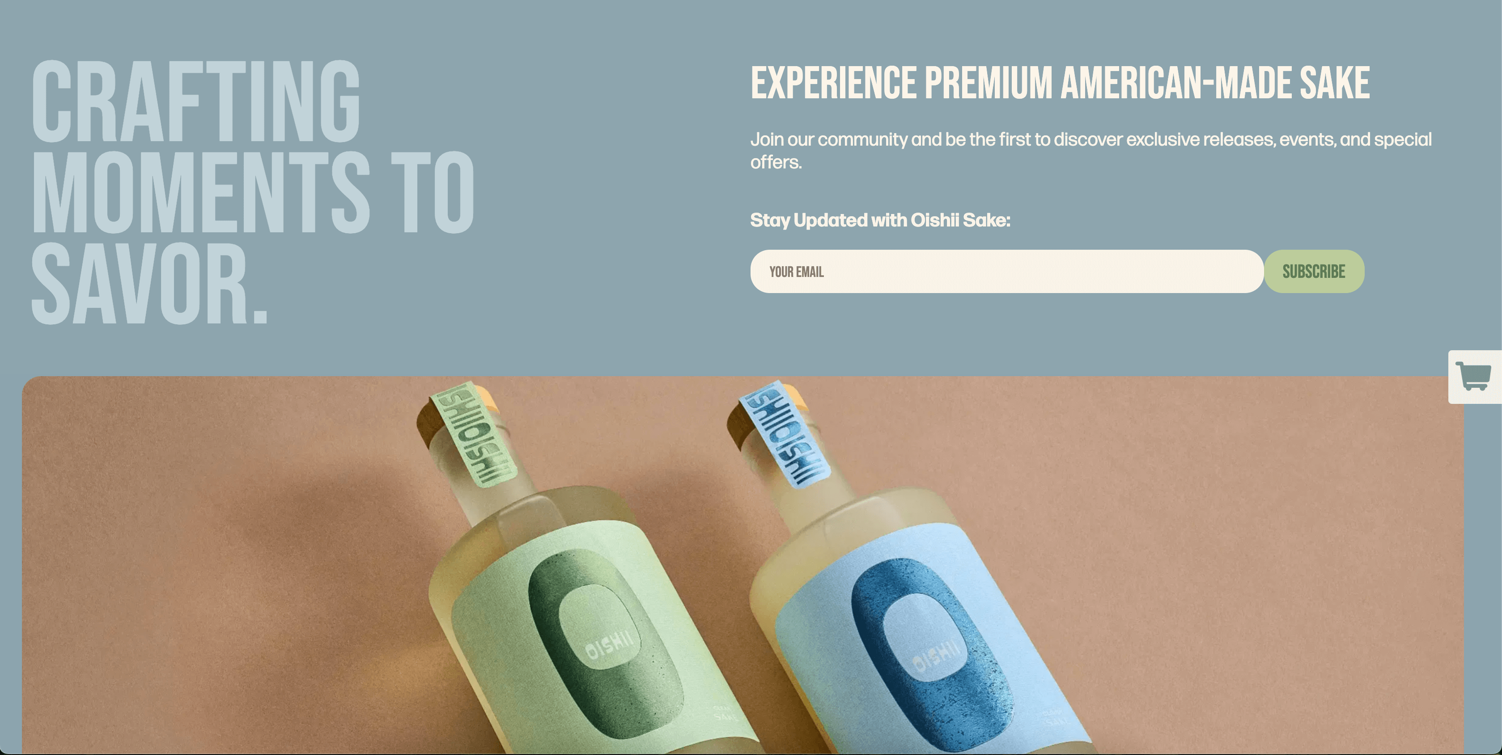
Task: Click the Stay Updated with Oishii Sake label
Action: pos(880,220)
